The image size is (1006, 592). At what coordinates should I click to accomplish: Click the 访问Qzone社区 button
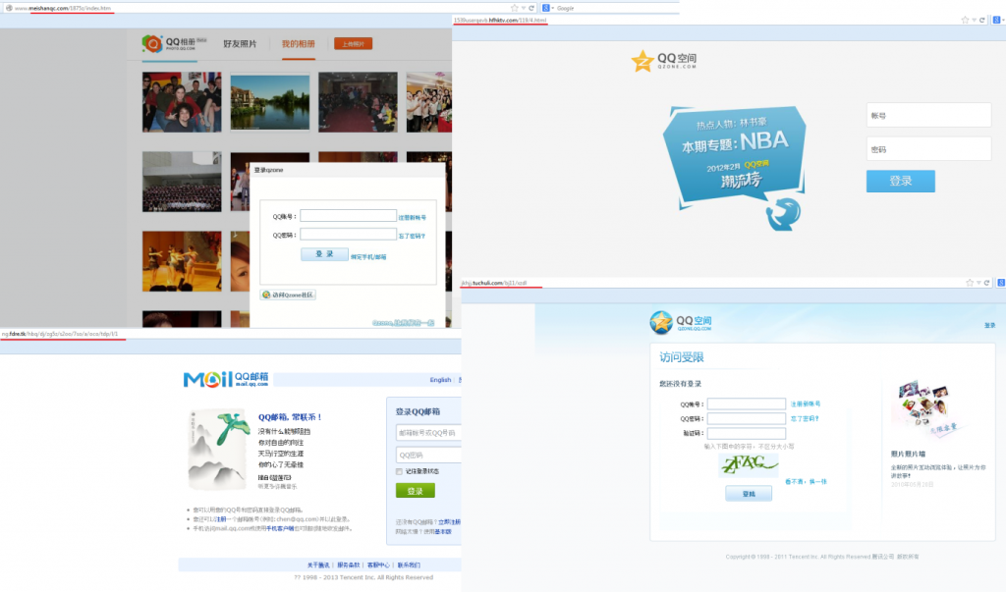click(288, 295)
